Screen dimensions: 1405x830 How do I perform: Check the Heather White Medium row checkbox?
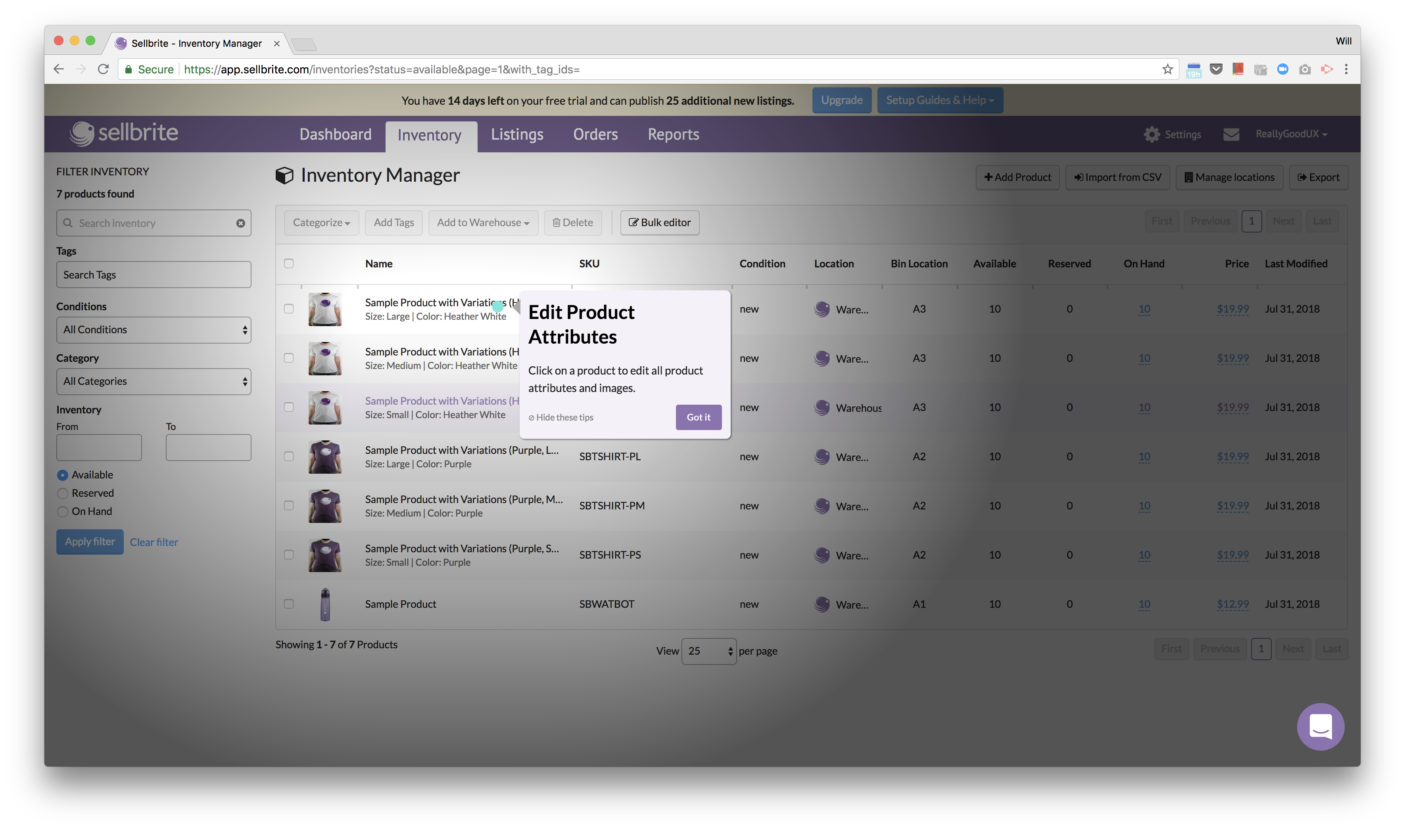click(288, 358)
